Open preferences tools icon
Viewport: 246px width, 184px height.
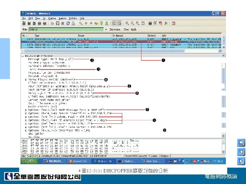166,23
